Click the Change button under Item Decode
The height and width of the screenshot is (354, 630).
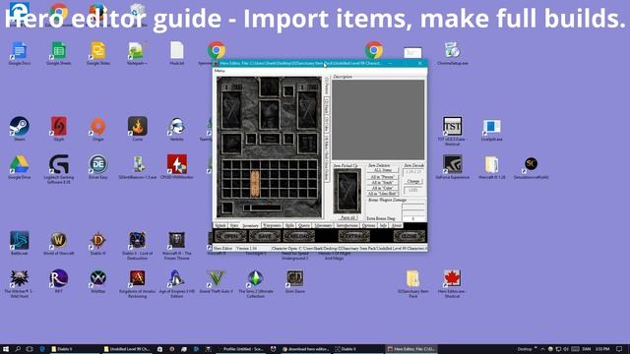tap(413, 181)
